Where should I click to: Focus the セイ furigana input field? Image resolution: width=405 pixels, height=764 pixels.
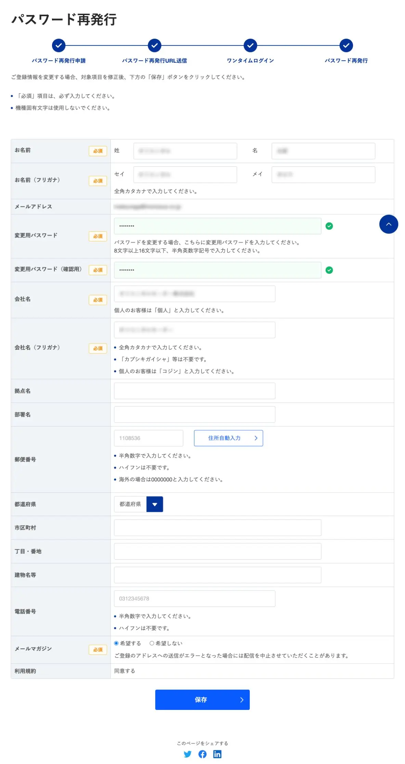[185, 175]
